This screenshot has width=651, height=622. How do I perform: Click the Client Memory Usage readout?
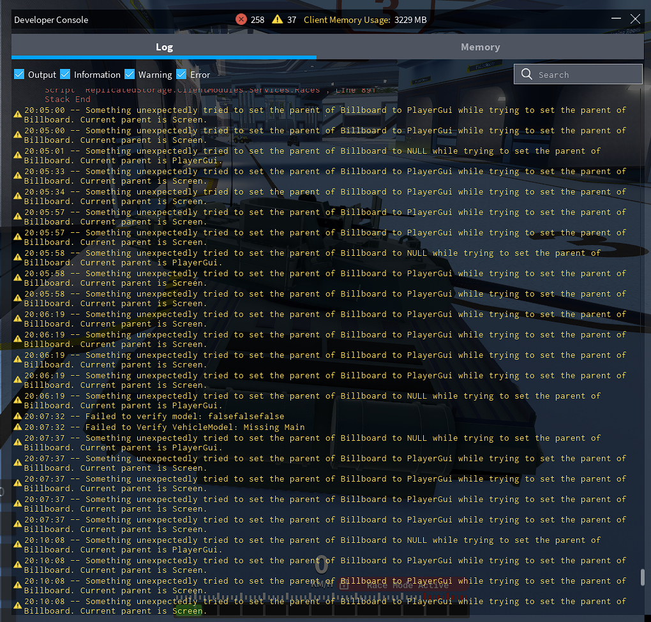[365, 20]
